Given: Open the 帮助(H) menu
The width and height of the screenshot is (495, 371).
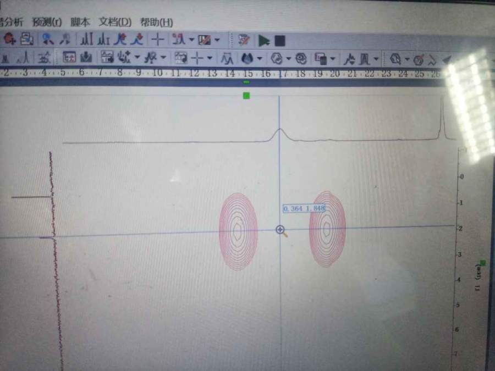Looking at the screenshot, I should tap(157, 23).
